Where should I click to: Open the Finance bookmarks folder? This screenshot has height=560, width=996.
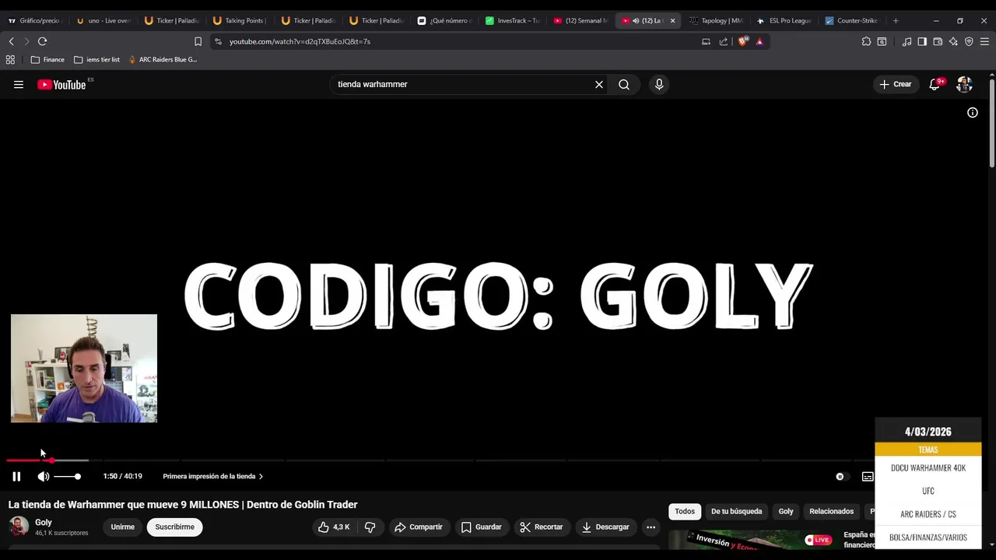(x=47, y=60)
